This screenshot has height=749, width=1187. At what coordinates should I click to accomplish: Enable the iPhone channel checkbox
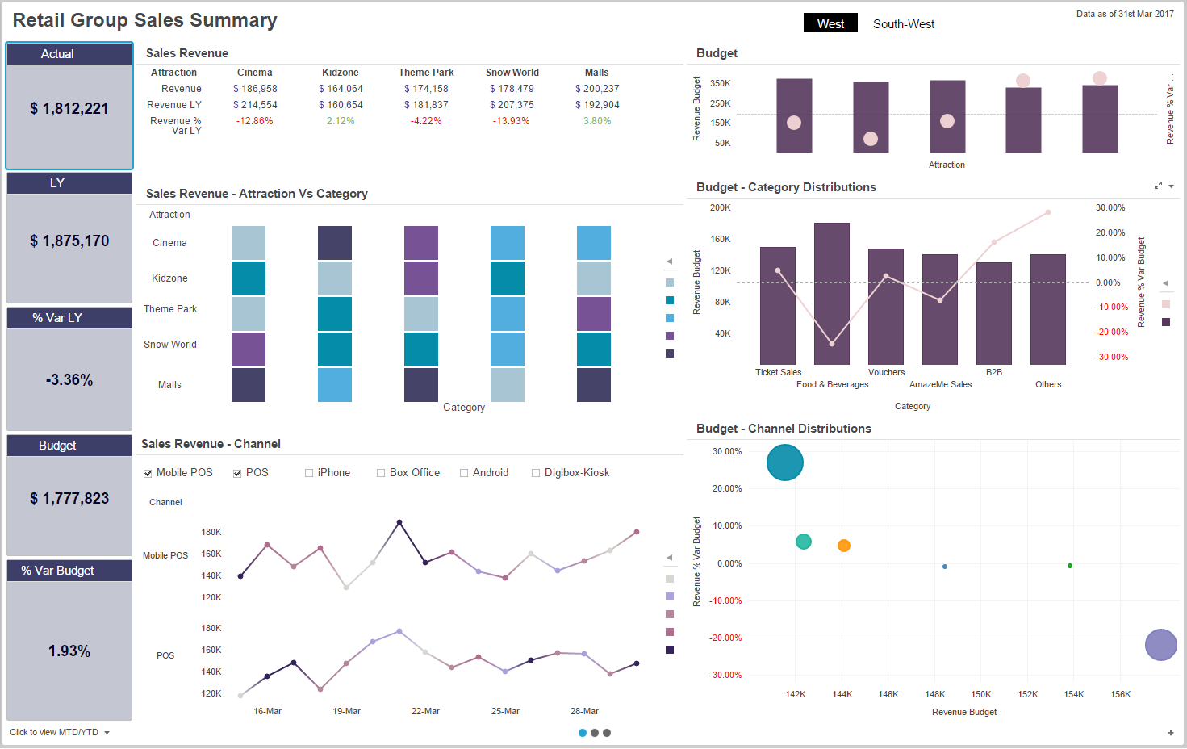(x=307, y=472)
